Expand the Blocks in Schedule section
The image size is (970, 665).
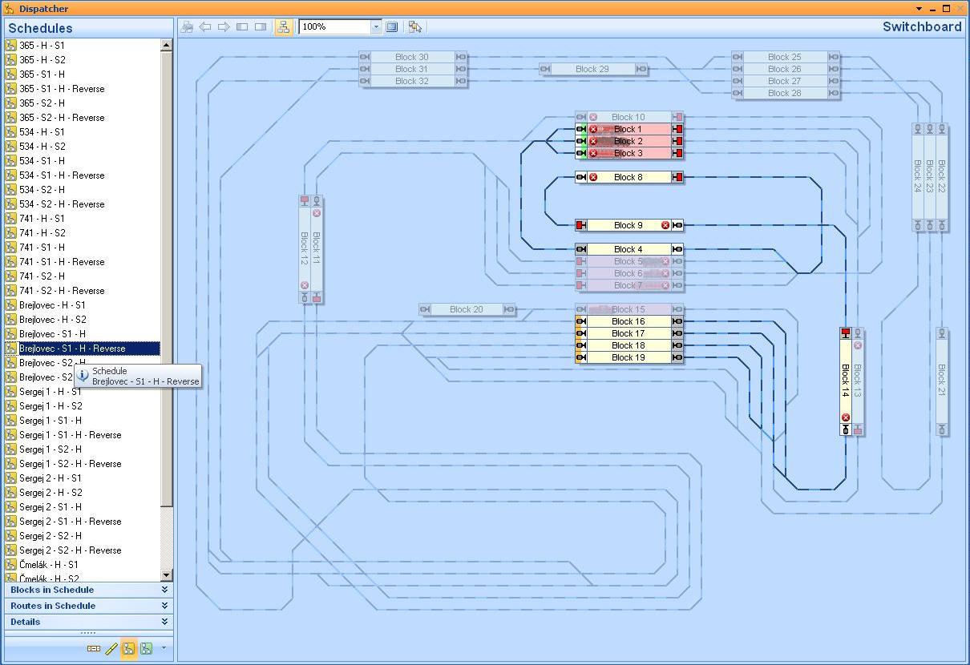click(89, 590)
